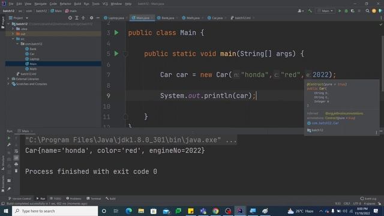Open the Navigate menu
Image resolution: width=384 pixels, height=216 pixels.
pos(40,4)
